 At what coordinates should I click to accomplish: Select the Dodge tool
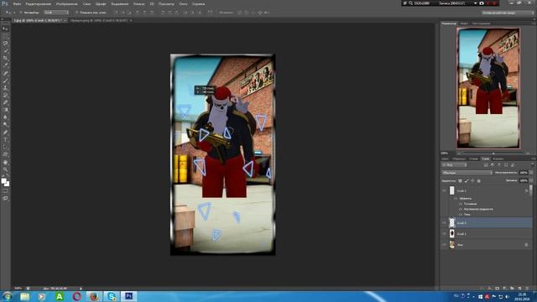(x=5, y=125)
